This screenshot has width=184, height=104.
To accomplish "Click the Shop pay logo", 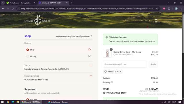I will [x=28, y=36].
